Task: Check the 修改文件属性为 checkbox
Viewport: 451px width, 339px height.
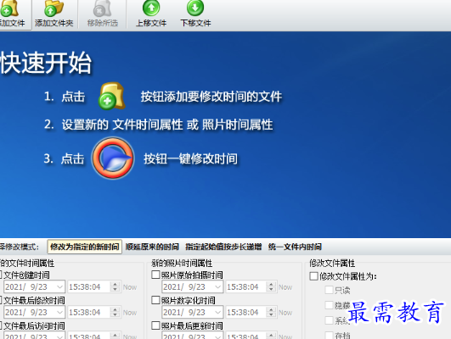Action: (313, 276)
